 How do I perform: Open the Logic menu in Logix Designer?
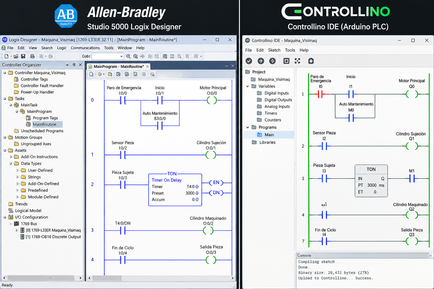[62, 48]
